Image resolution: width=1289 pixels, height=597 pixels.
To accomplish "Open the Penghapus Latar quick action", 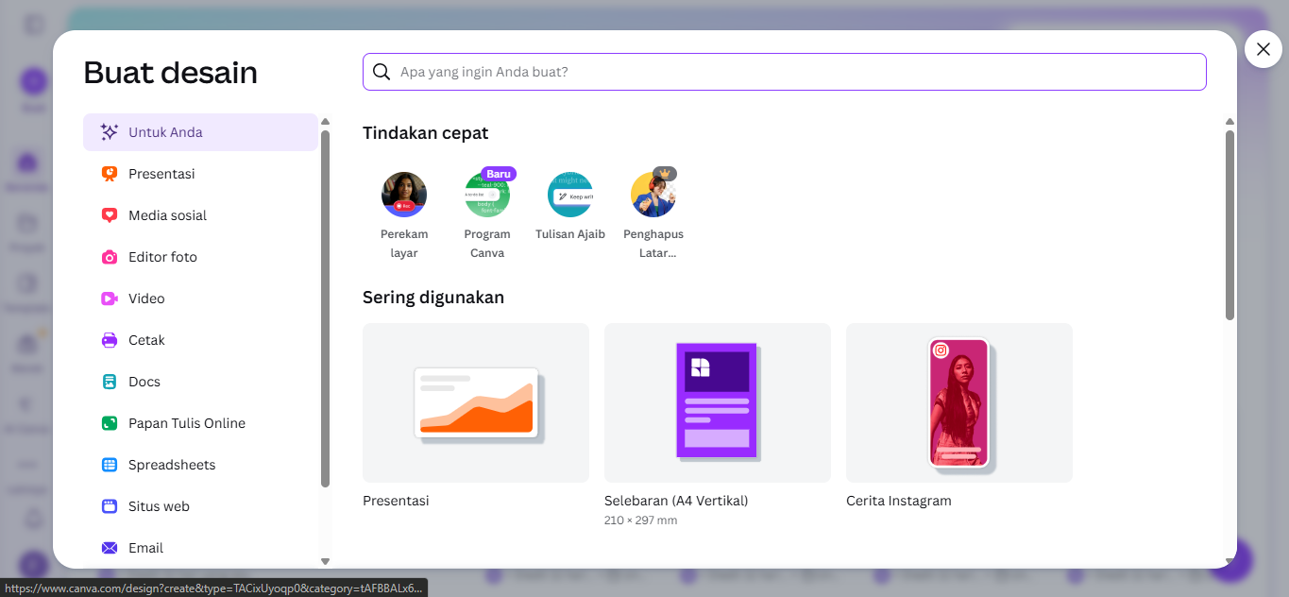I will 653,195.
